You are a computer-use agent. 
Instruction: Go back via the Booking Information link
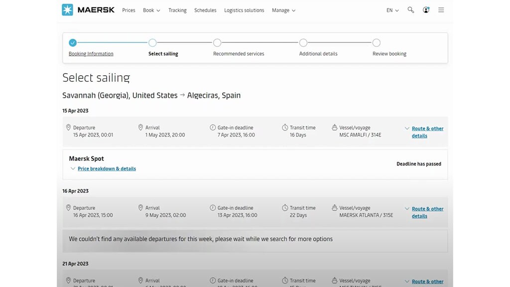click(91, 53)
